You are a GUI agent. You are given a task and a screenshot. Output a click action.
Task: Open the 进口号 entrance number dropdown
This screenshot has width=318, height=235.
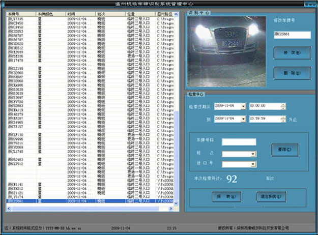pos(252,164)
